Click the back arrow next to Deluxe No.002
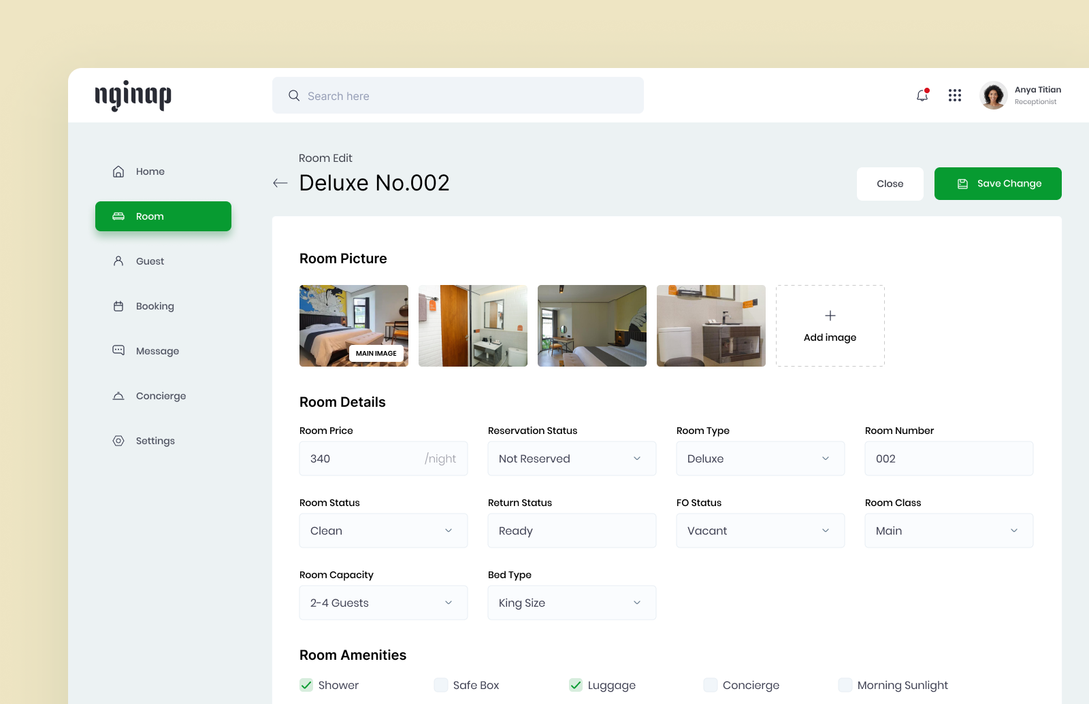 [x=280, y=183]
